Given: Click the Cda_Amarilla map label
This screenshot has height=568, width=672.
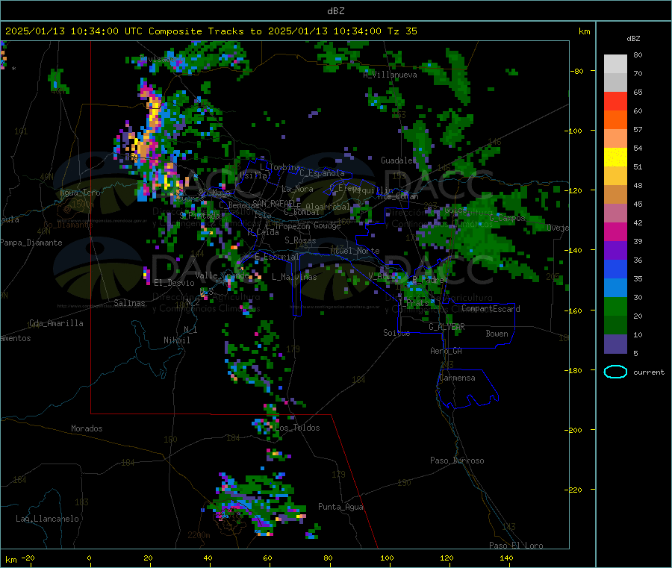Looking at the screenshot, I should pyautogui.click(x=56, y=323).
